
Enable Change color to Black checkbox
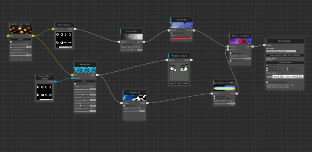pyautogui.click(x=214, y=98)
